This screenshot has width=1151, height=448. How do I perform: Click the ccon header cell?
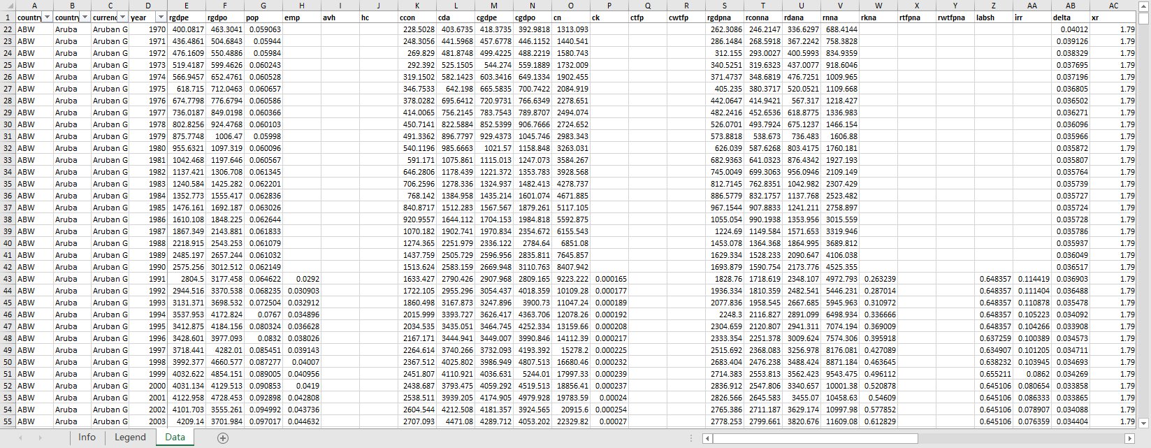417,17
